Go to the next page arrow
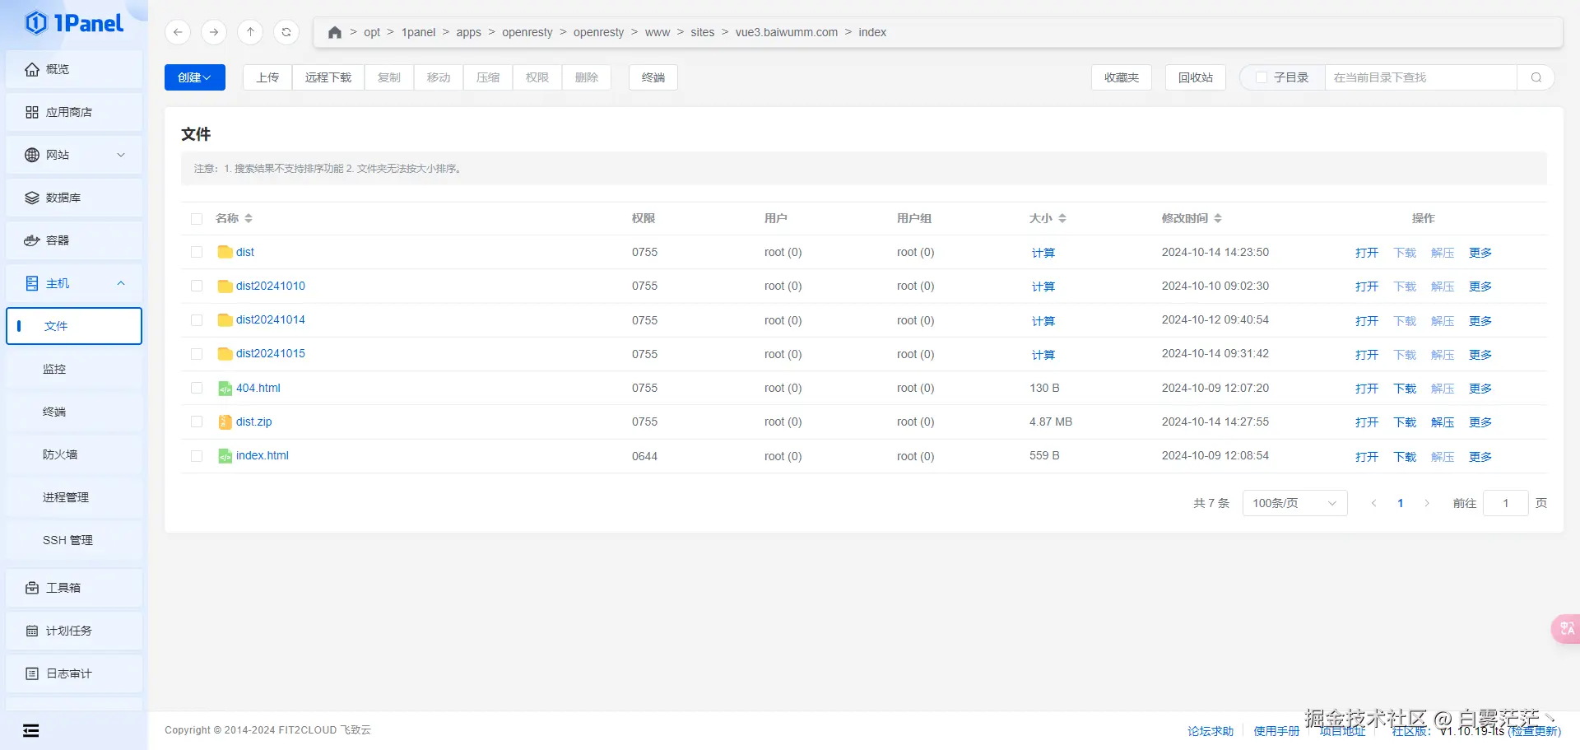The width and height of the screenshot is (1580, 750). pyautogui.click(x=1427, y=503)
